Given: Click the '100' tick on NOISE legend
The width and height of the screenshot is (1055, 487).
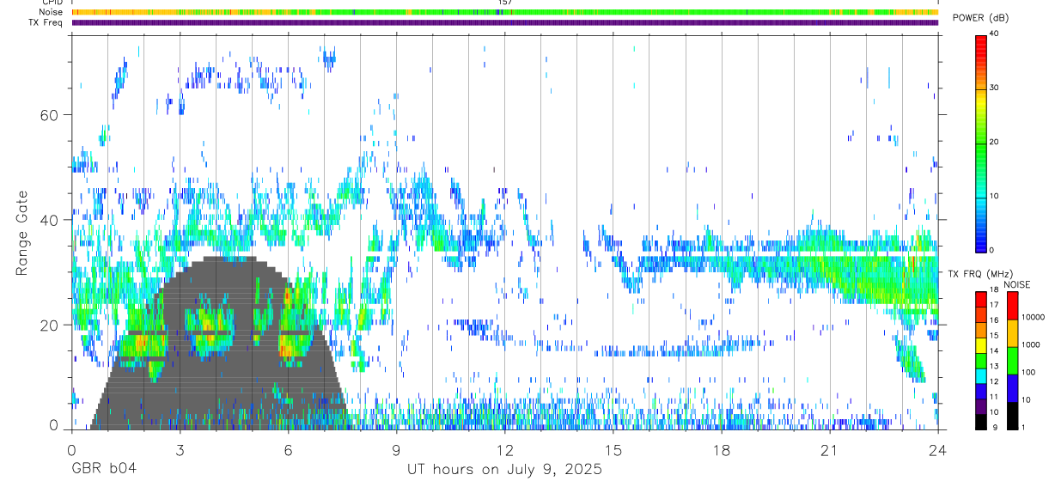Looking at the screenshot, I should click(1028, 372).
